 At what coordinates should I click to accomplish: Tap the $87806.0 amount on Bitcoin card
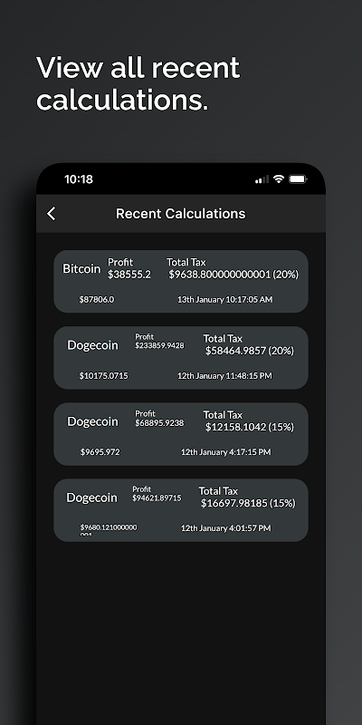97,300
